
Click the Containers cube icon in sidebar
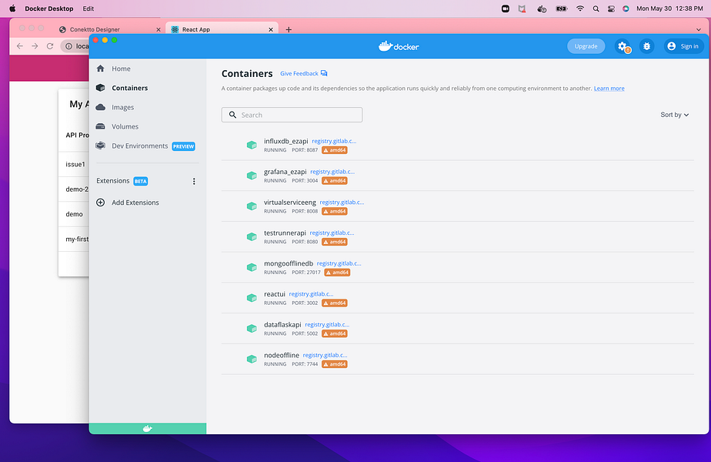[101, 88]
